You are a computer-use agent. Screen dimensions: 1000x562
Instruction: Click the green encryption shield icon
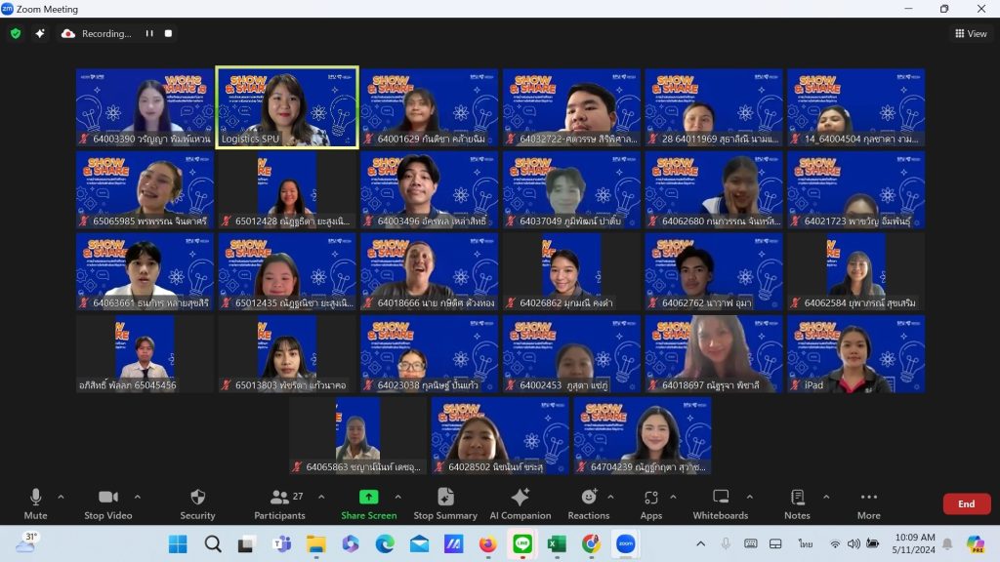coord(16,33)
